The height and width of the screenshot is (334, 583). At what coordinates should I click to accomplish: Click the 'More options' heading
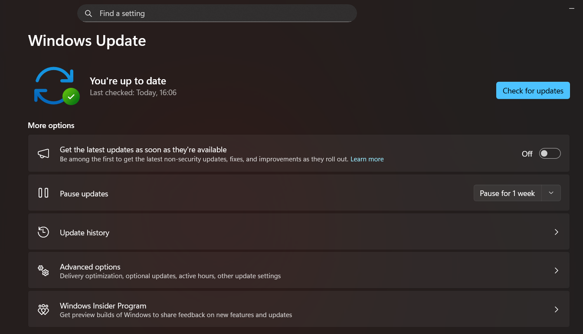(51, 125)
